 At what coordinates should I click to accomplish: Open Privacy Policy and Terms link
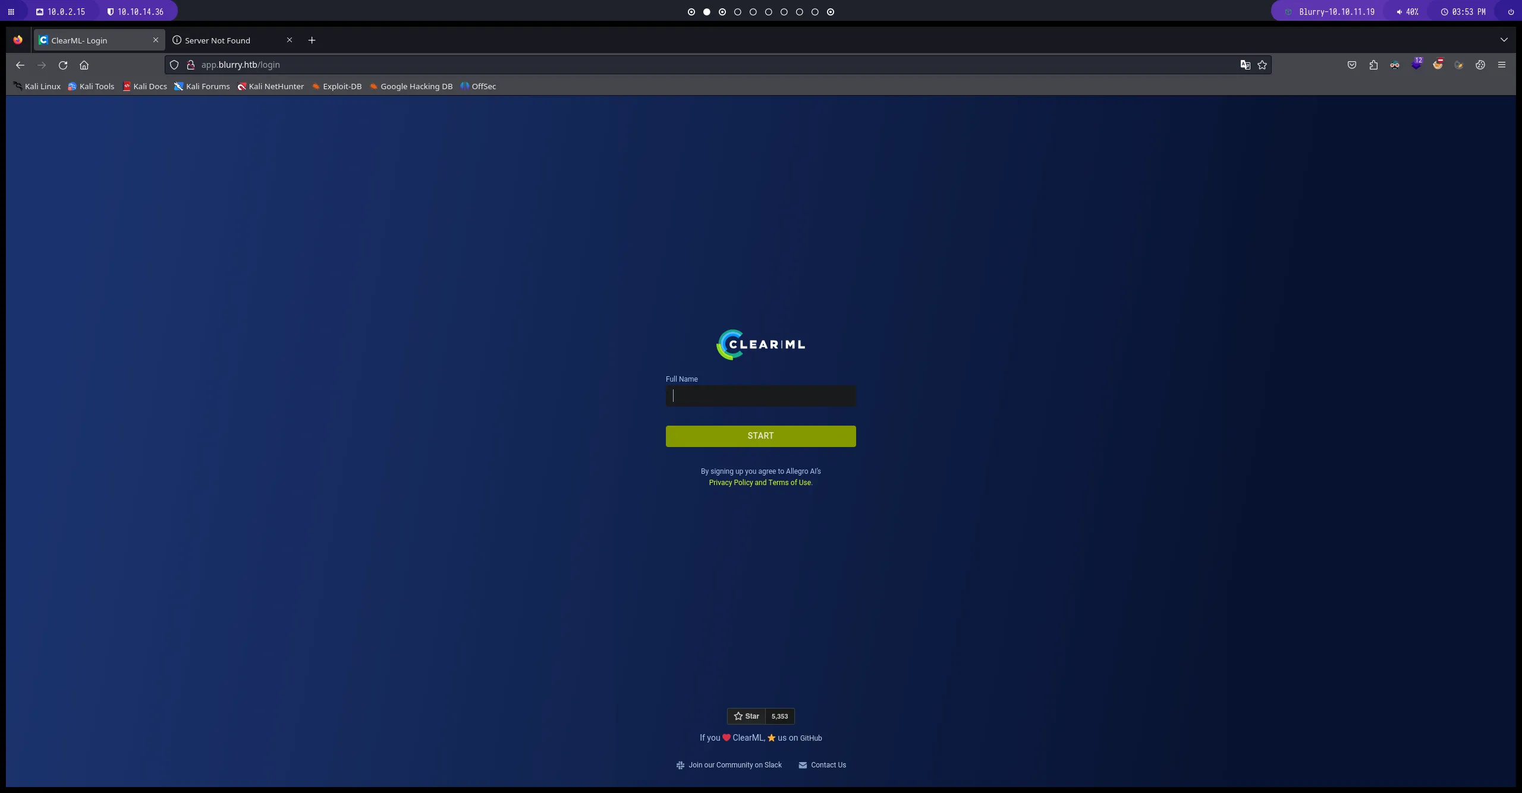pyautogui.click(x=760, y=483)
